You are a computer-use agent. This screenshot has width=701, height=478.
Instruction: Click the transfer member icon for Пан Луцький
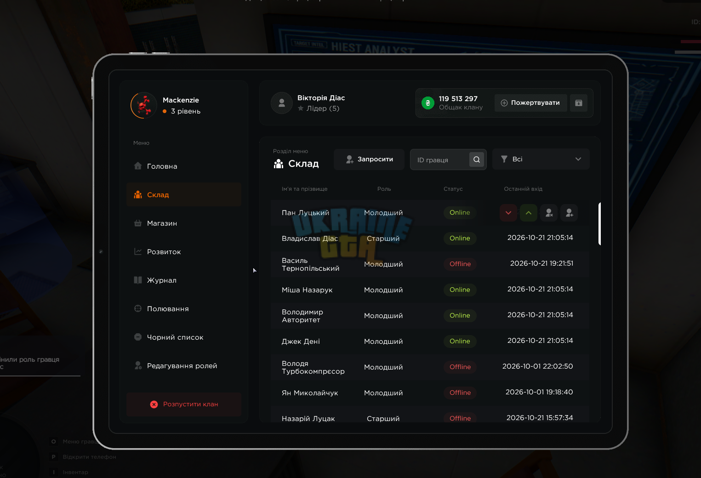[569, 213]
